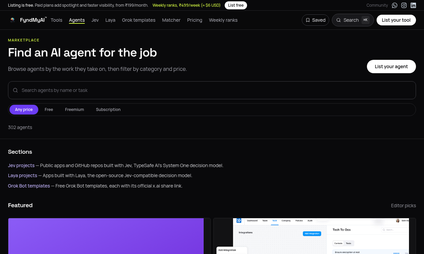The width and height of the screenshot is (424, 254).
Task: Click the List free banner button
Action: (x=236, y=5)
